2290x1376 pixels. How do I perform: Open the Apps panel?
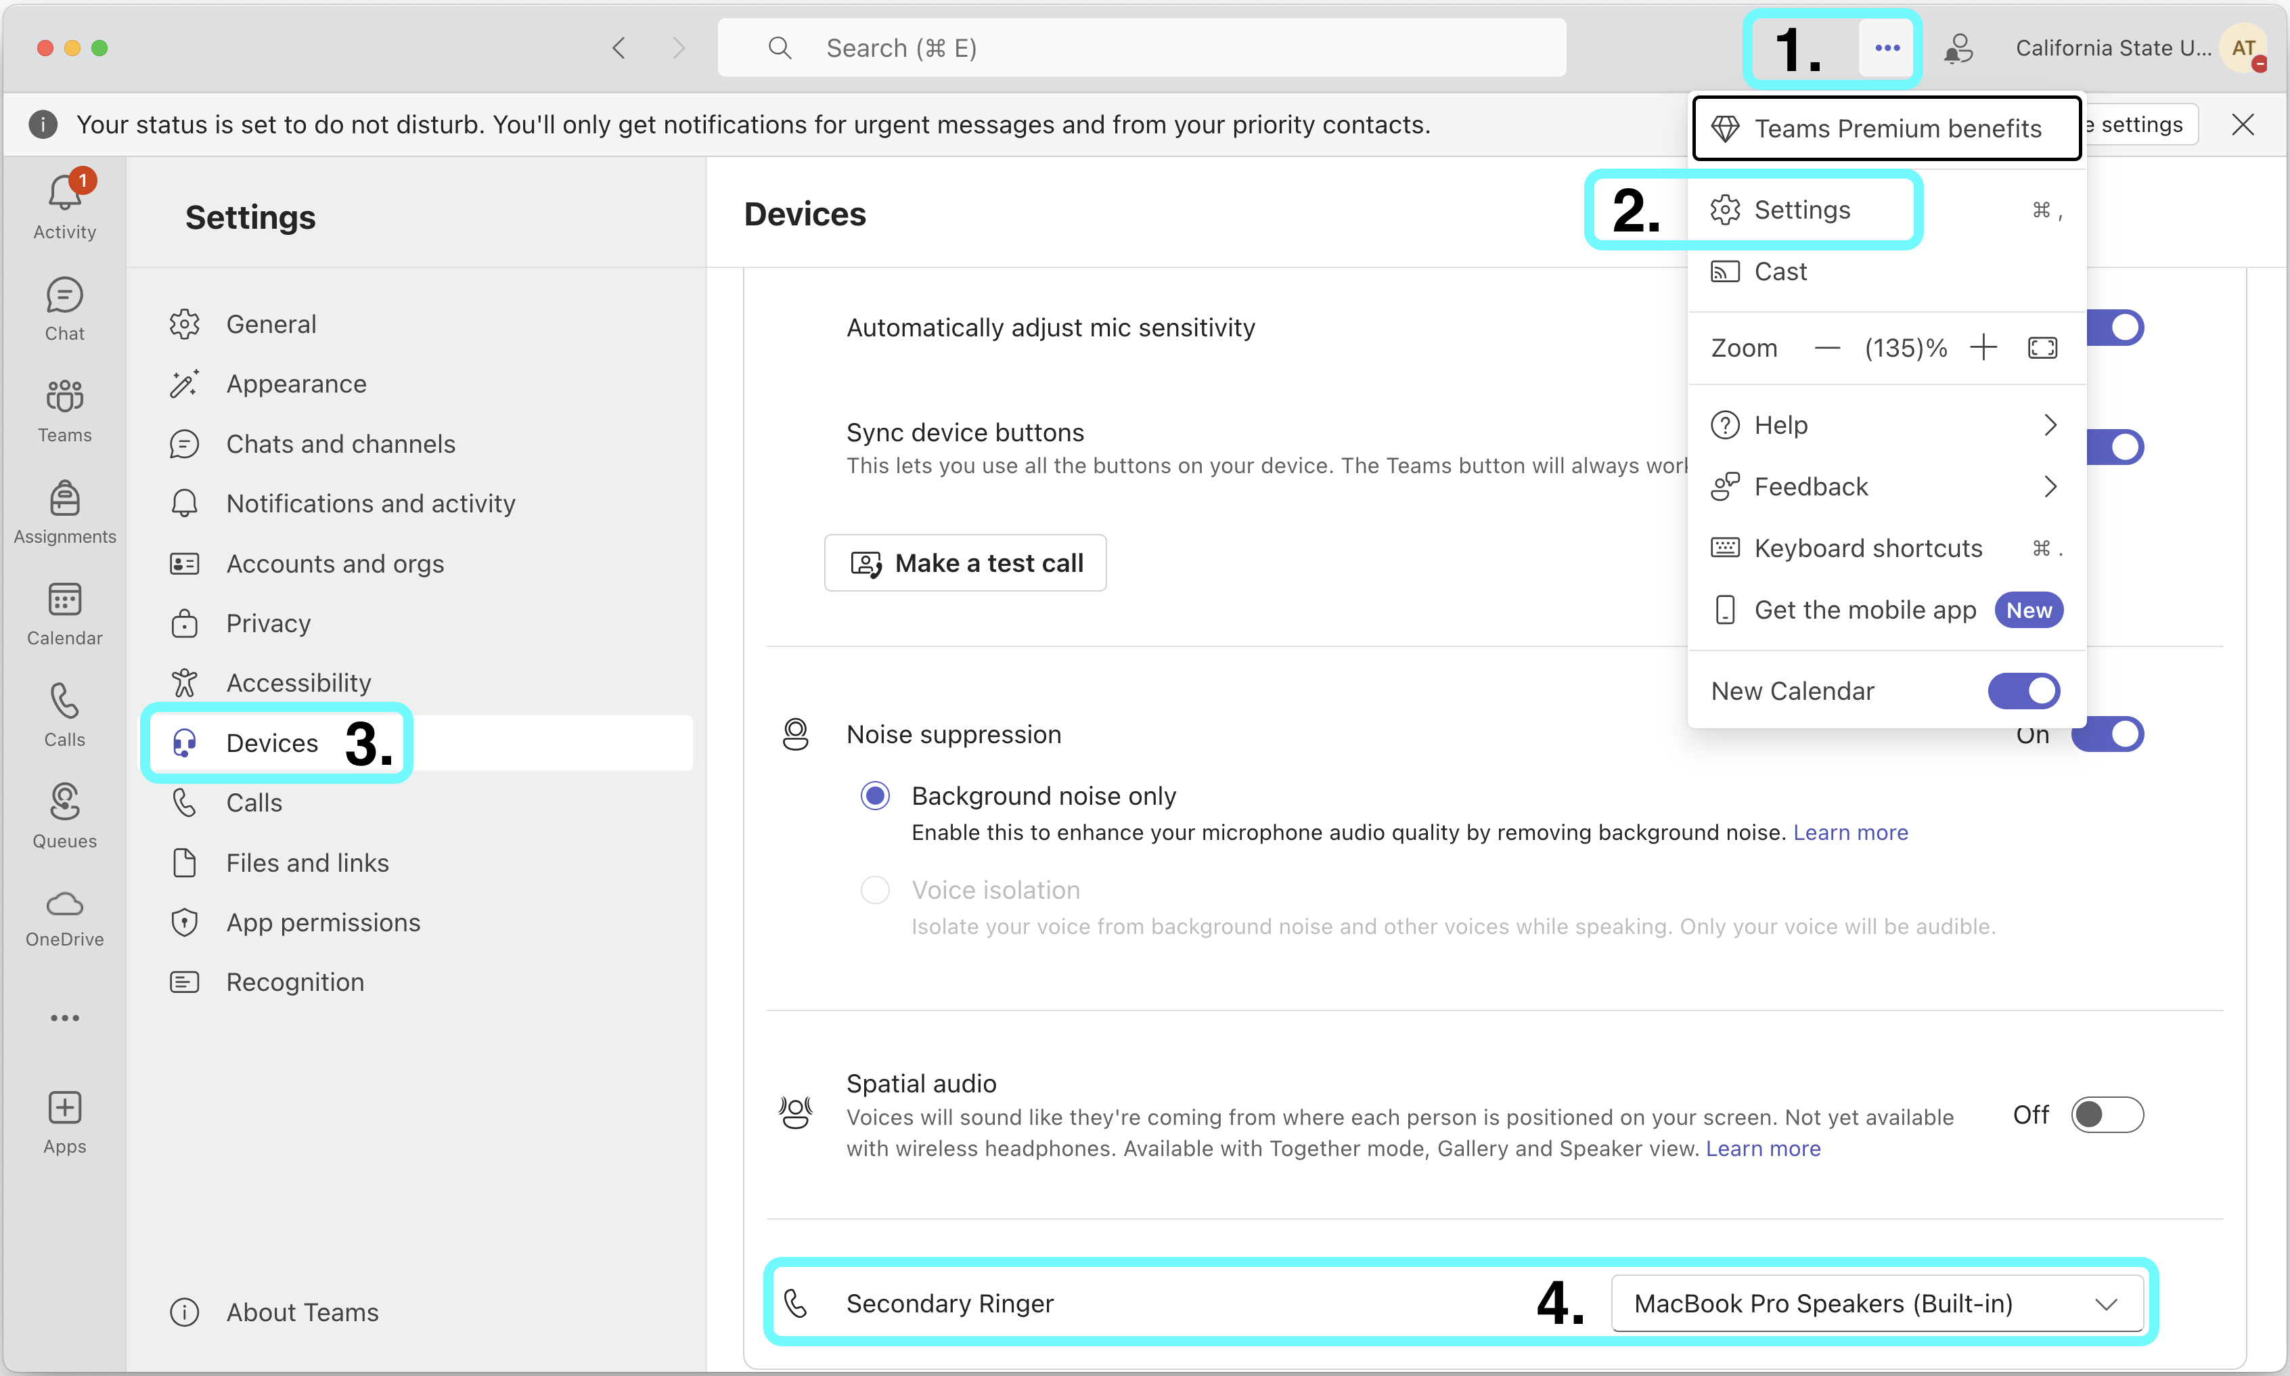coord(63,1122)
